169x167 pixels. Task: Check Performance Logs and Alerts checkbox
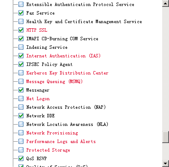click(21, 141)
